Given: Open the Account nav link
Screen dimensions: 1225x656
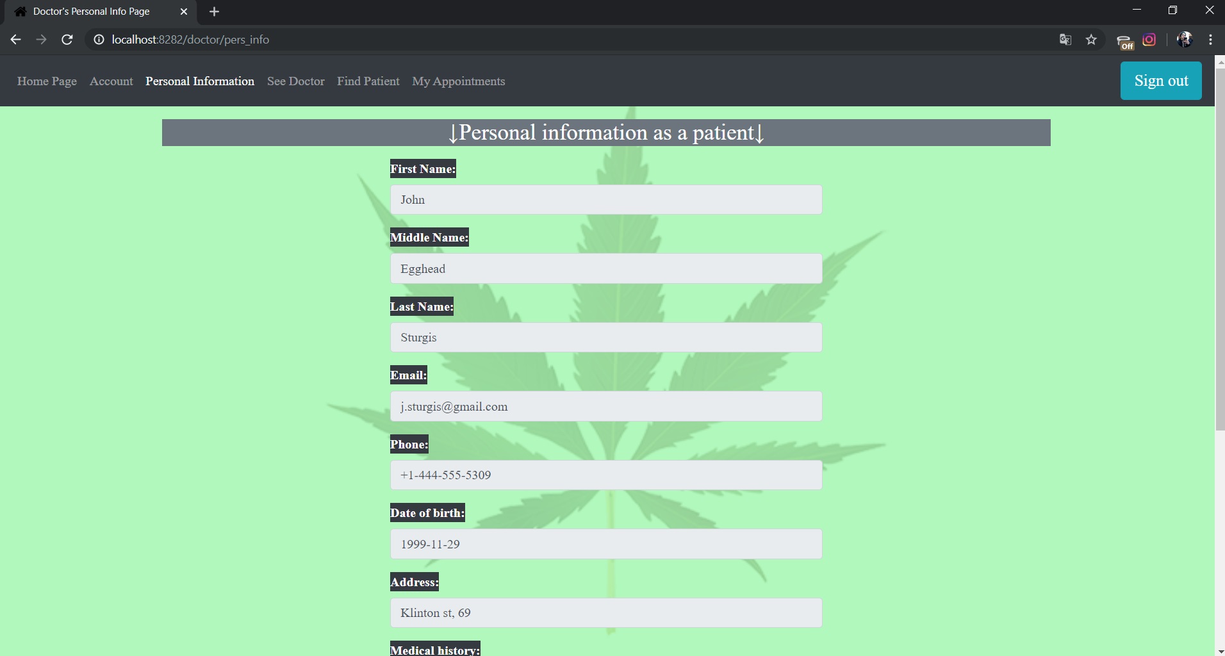Looking at the screenshot, I should click(x=111, y=81).
